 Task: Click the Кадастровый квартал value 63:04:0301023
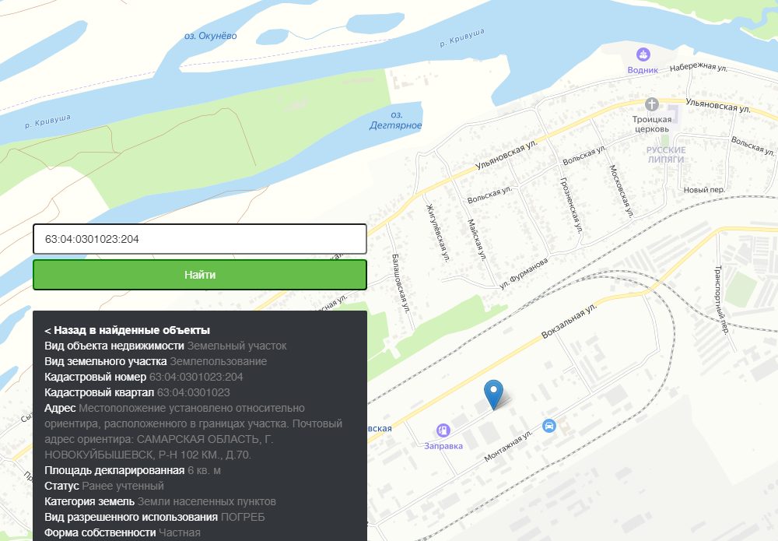[x=194, y=392]
